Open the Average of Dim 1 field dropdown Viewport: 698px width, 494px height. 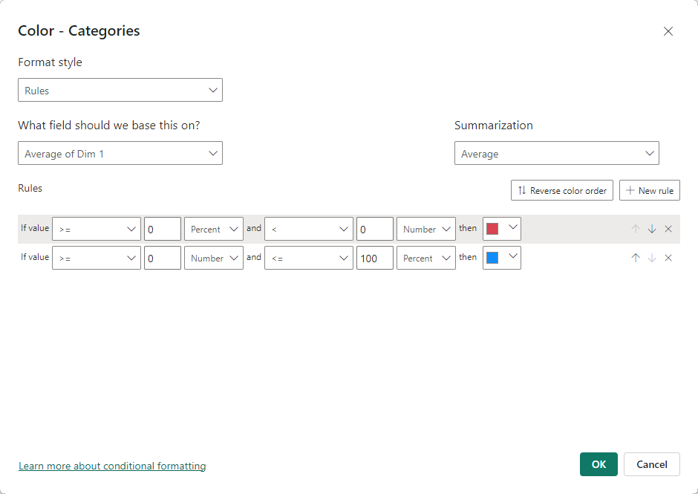pyautogui.click(x=120, y=153)
